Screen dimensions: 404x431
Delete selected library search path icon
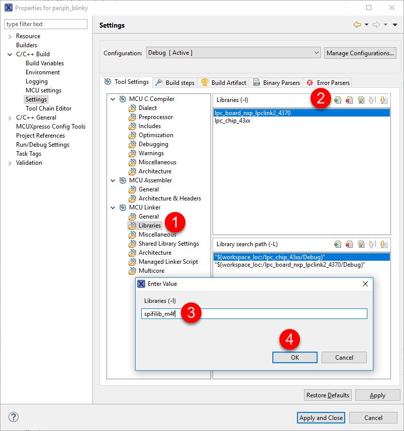click(349, 244)
